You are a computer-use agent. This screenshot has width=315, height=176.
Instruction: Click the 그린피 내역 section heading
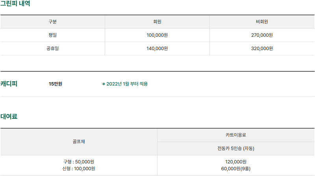(x=15, y=4)
